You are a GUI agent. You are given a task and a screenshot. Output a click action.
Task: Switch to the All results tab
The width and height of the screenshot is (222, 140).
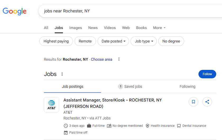pyautogui.click(x=46, y=28)
